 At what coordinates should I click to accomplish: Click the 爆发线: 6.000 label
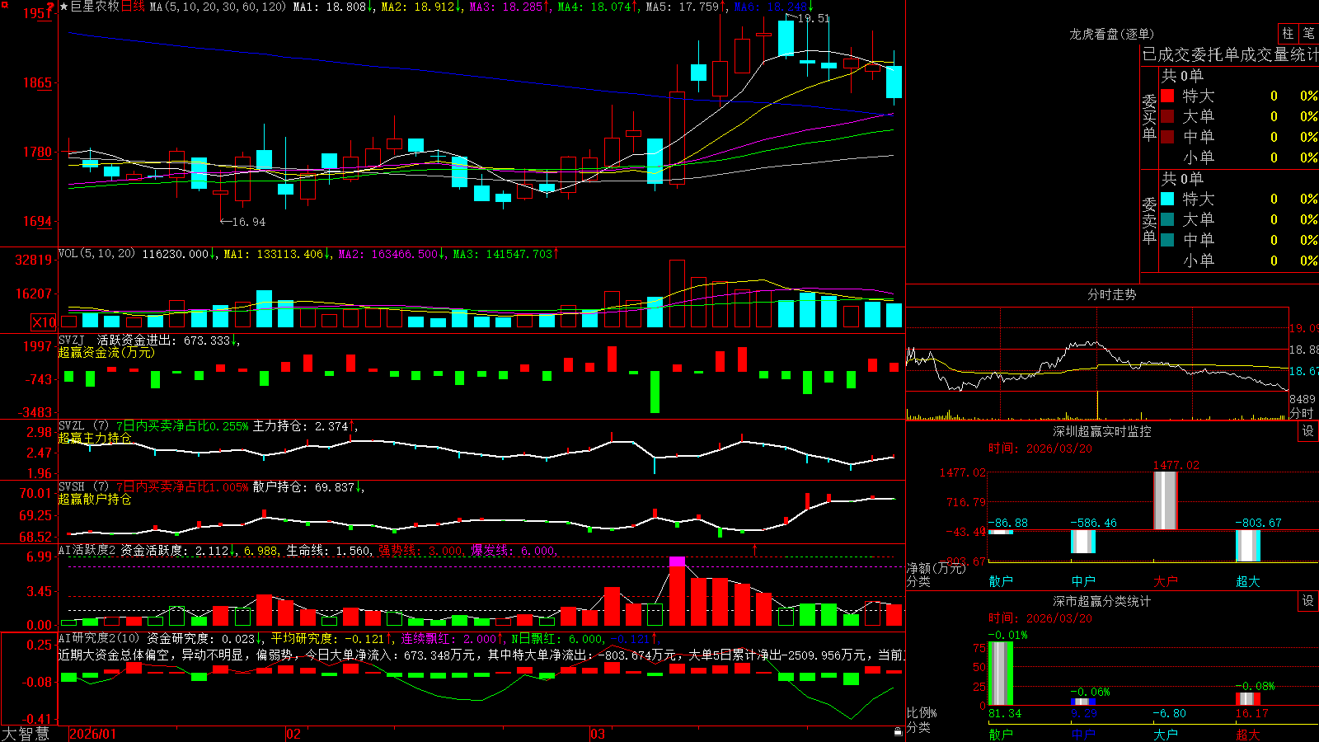click(x=513, y=550)
